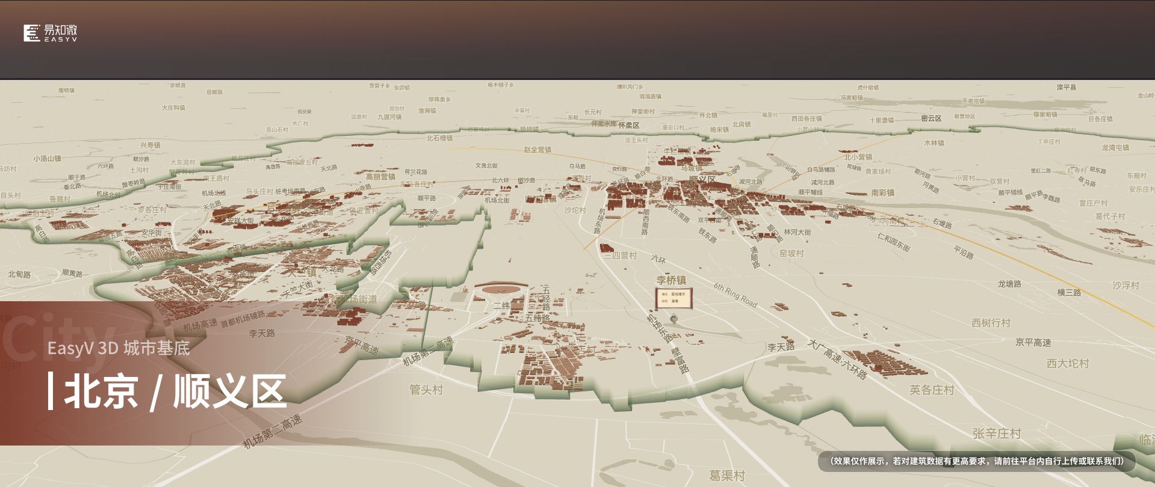This screenshot has width=1155, height=487.
Task: Click the 木林镇 town label
Action: coord(934,143)
